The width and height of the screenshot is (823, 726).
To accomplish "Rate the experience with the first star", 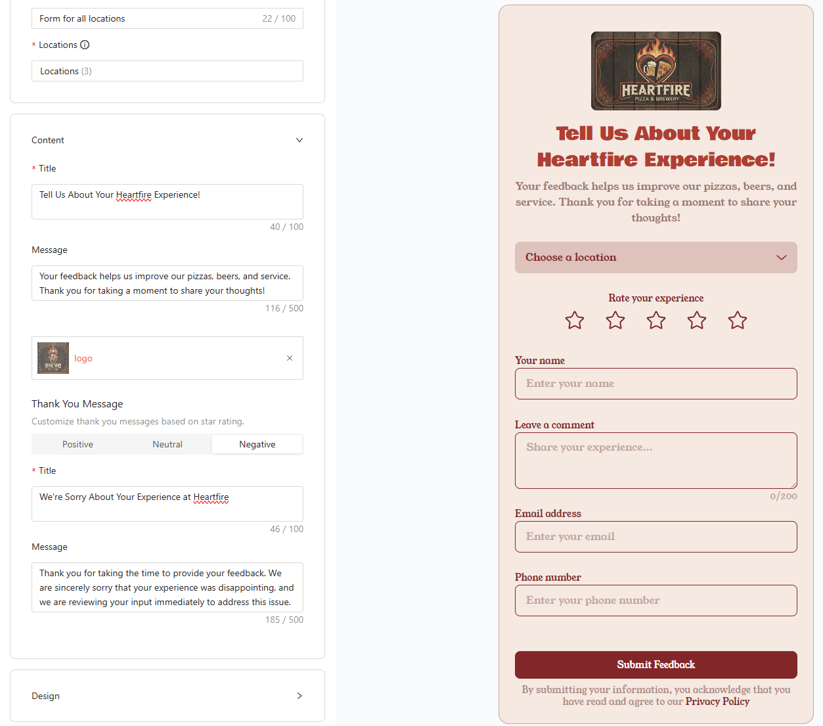I will coord(575,320).
